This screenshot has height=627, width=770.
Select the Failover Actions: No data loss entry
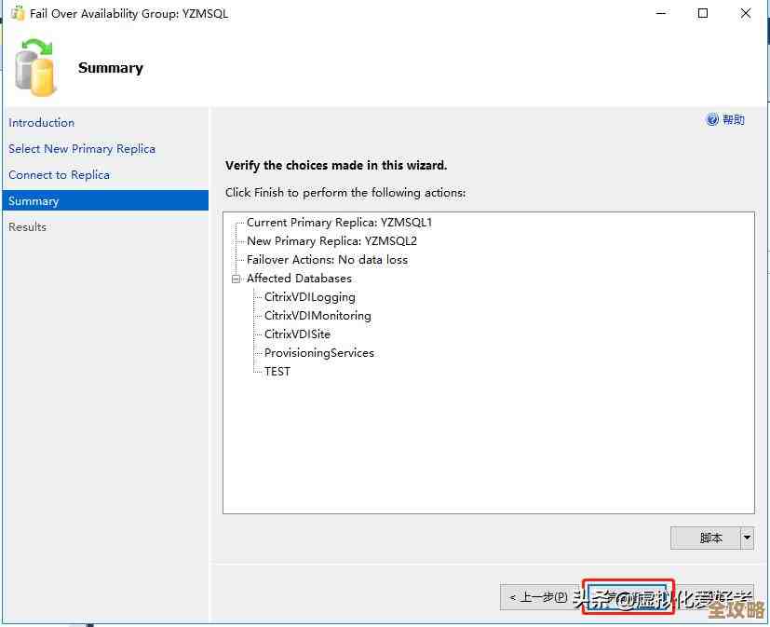point(327,260)
